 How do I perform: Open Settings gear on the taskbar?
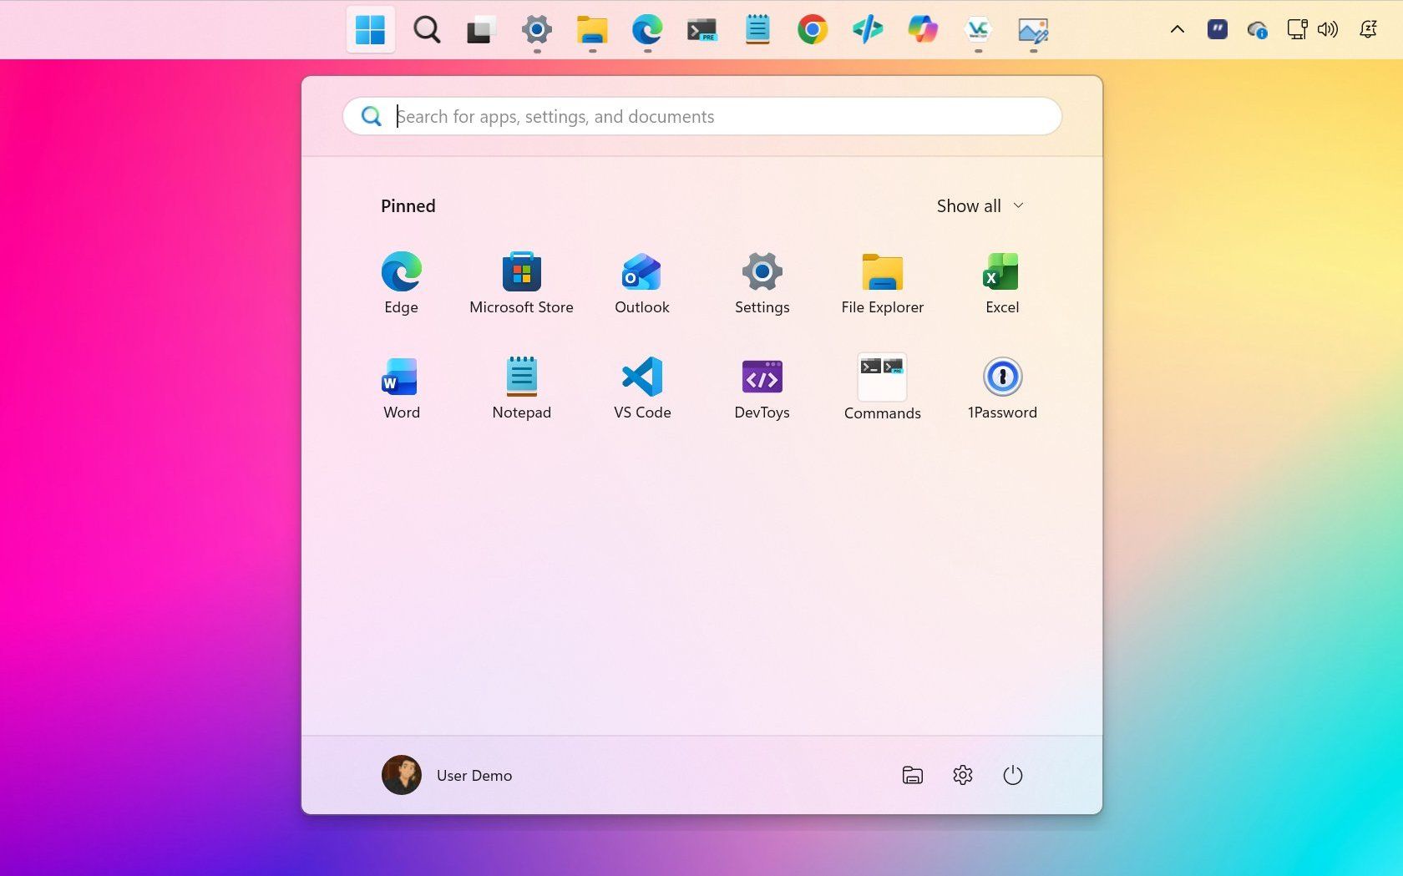click(x=537, y=30)
